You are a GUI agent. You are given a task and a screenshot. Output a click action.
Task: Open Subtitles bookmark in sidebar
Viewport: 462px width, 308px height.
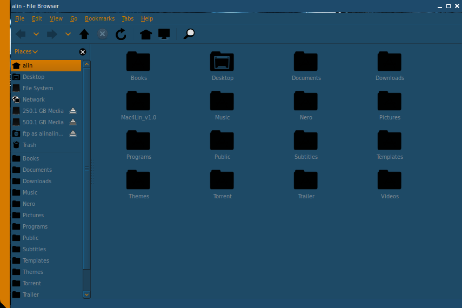[x=46, y=249]
